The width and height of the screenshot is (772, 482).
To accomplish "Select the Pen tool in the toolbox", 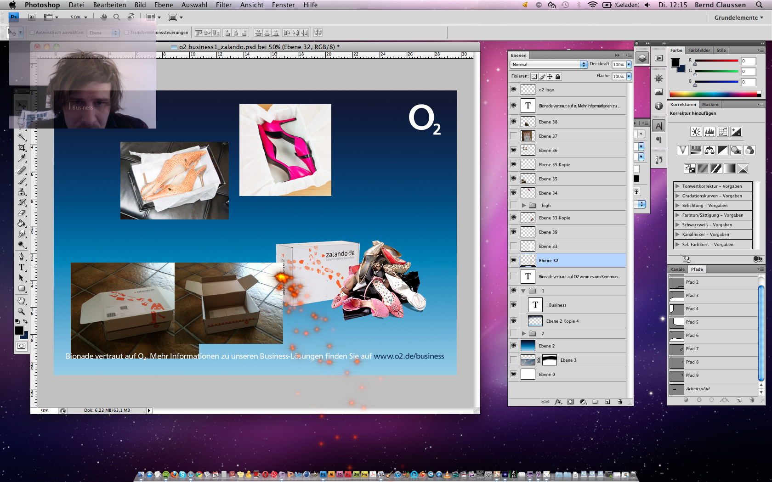I will (x=22, y=256).
